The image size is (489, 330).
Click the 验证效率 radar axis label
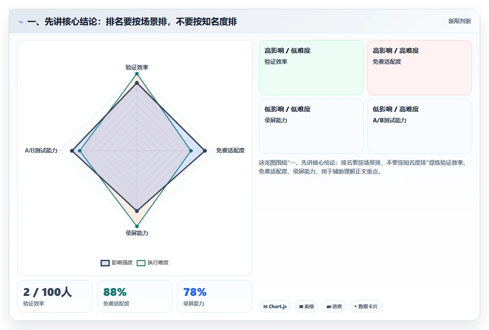137,67
